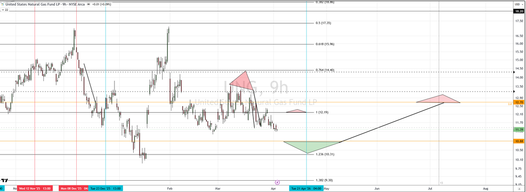526x192 pixels.
Task: Select the Tue 21 Apr '26 04:00 date label
Action: click(306, 188)
